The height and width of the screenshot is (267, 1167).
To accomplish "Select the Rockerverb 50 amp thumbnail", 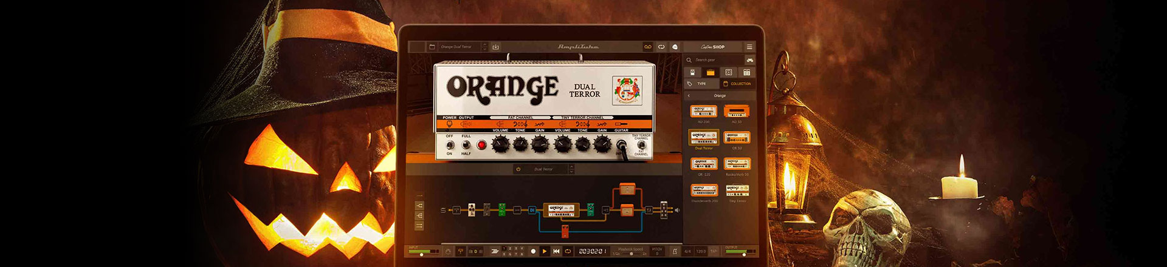I will click(737, 163).
